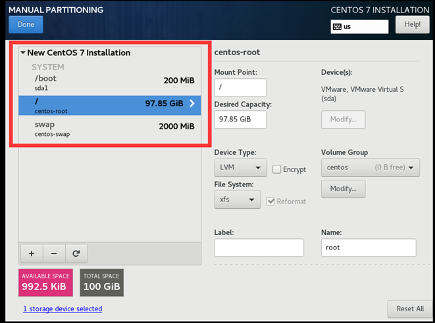Viewport: 435px width, 323px height.
Task: Open the Device Type LVM dropdown
Action: 240,167
